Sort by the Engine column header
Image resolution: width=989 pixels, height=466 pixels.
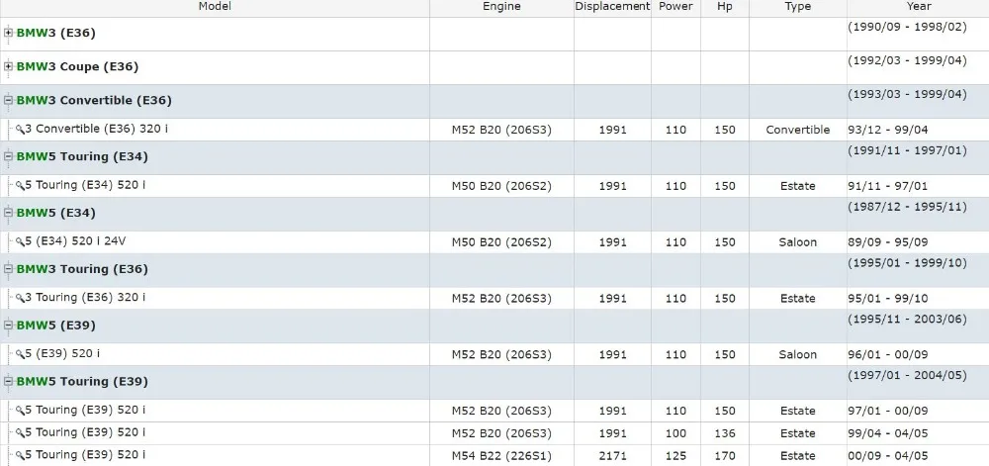[501, 6]
